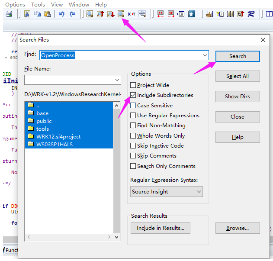Viewport: 273px width, 261px height.
Task: Click the blue R references icon
Action: click(x=251, y=14)
